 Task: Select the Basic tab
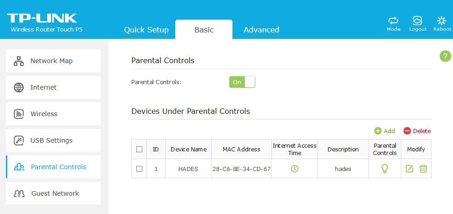(x=204, y=29)
